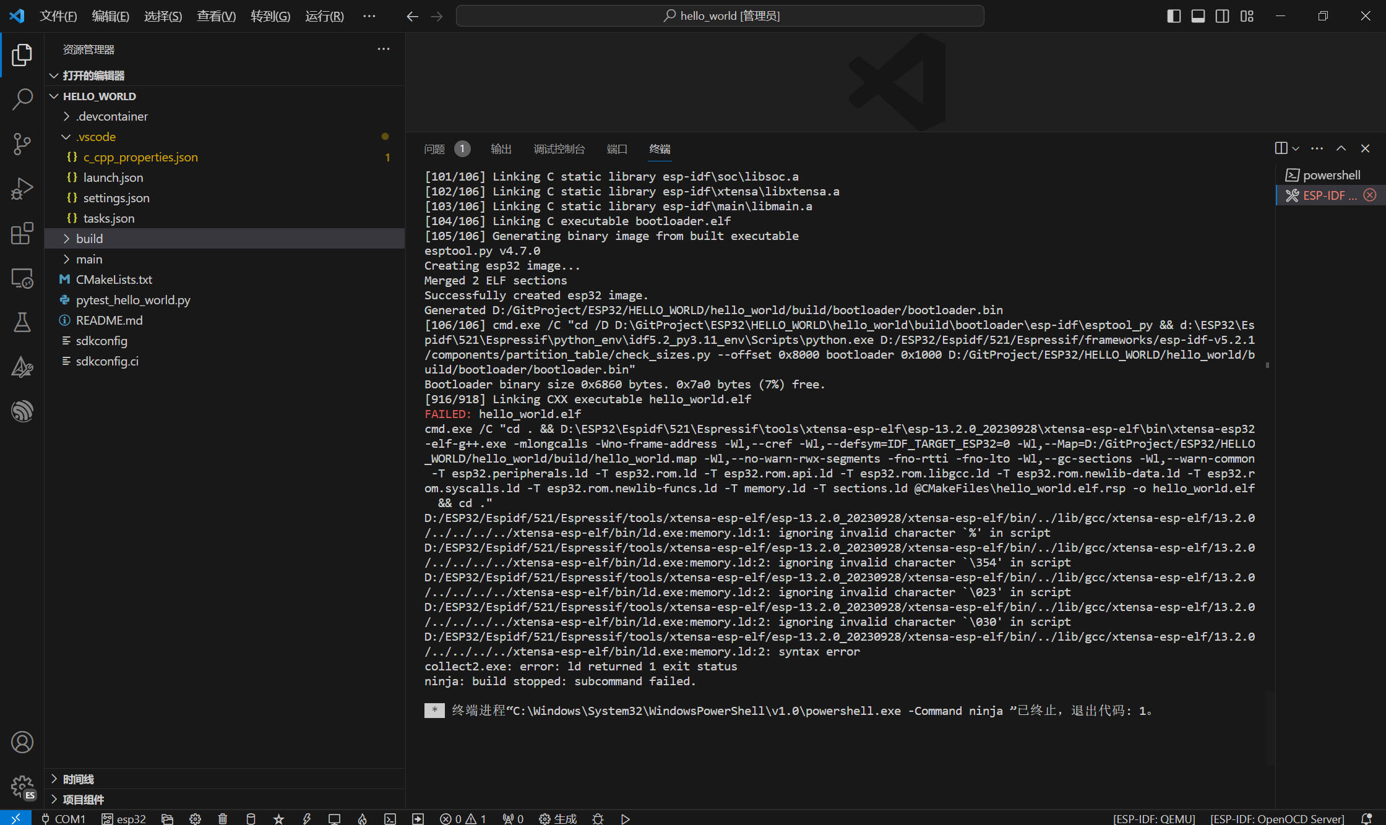Open split terminal dropdown arrow

(1296, 148)
